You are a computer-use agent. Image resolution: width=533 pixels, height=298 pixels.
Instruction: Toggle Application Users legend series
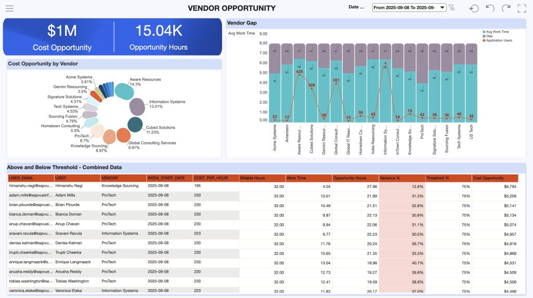pos(500,40)
